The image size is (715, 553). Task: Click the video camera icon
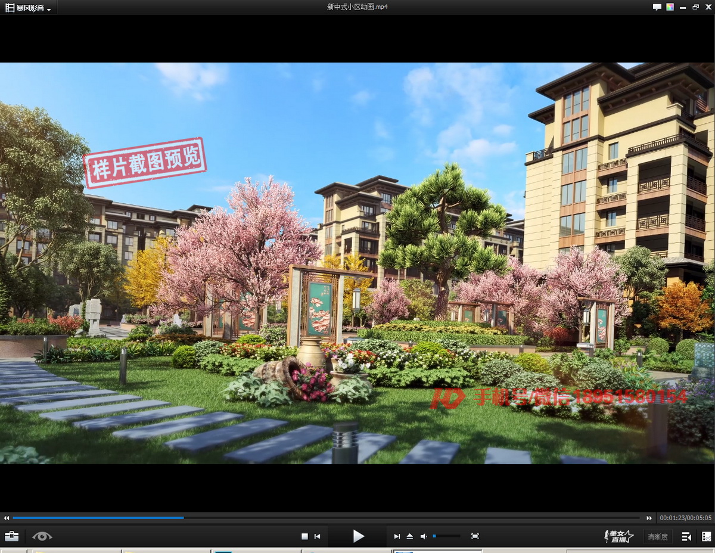[686, 536]
